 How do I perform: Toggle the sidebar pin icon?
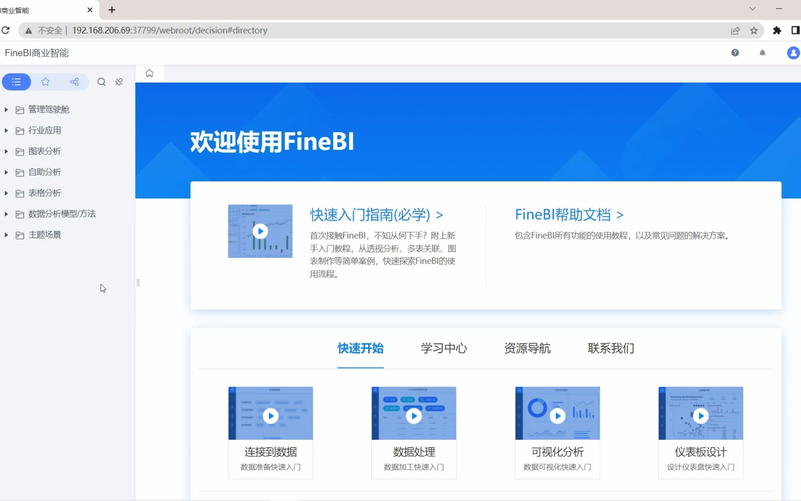119,82
